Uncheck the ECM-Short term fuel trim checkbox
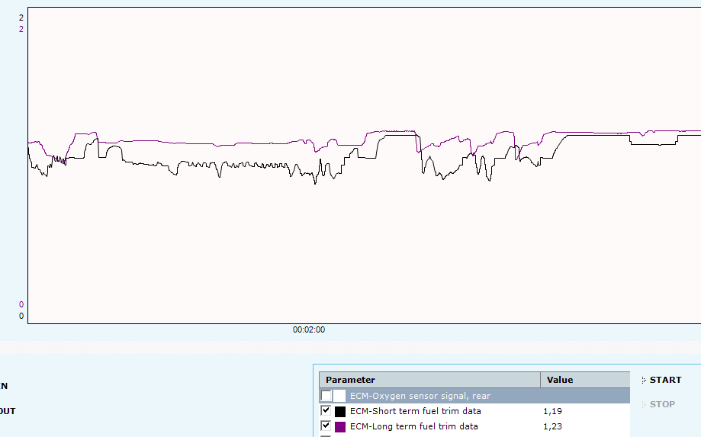This screenshot has width=701, height=437. 326,411
